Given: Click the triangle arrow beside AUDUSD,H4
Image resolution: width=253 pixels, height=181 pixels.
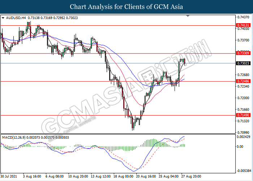Looking at the screenshot, I should click(x=3, y=17).
